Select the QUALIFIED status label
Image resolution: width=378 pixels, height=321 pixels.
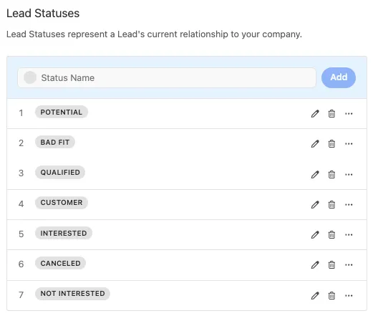[60, 173]
